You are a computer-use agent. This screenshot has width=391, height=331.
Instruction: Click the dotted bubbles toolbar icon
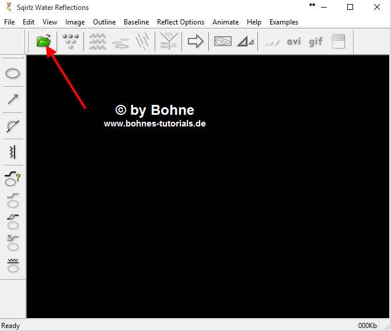point(71,41)
